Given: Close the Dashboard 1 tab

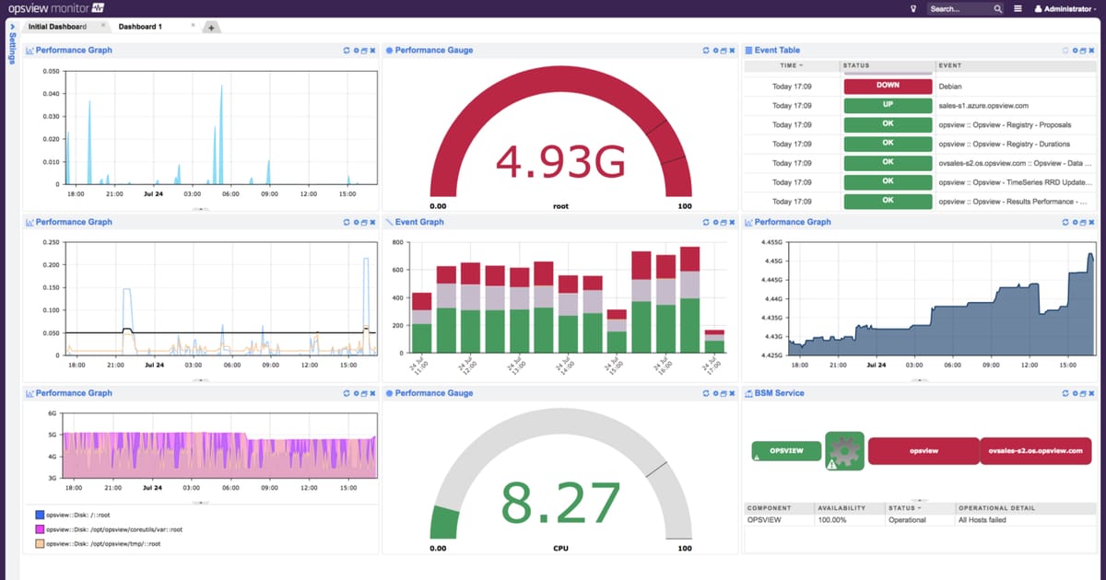Looking at the screenshot, I should coord(193,26).
